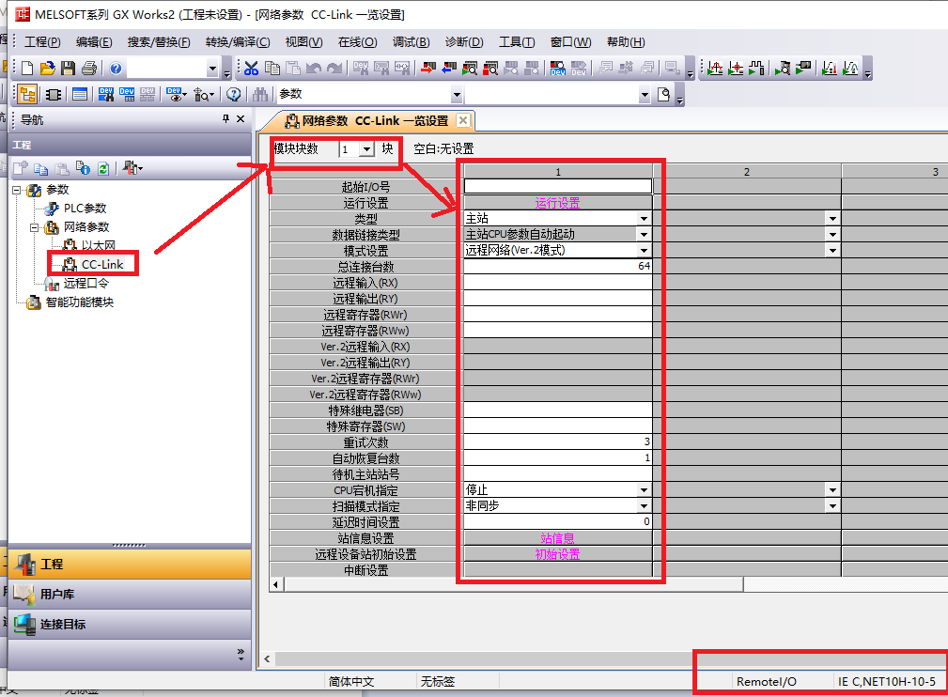Screen dimensions: 948x697
Task: Click the Print icon in toolbar
Action: click(88, 69)
